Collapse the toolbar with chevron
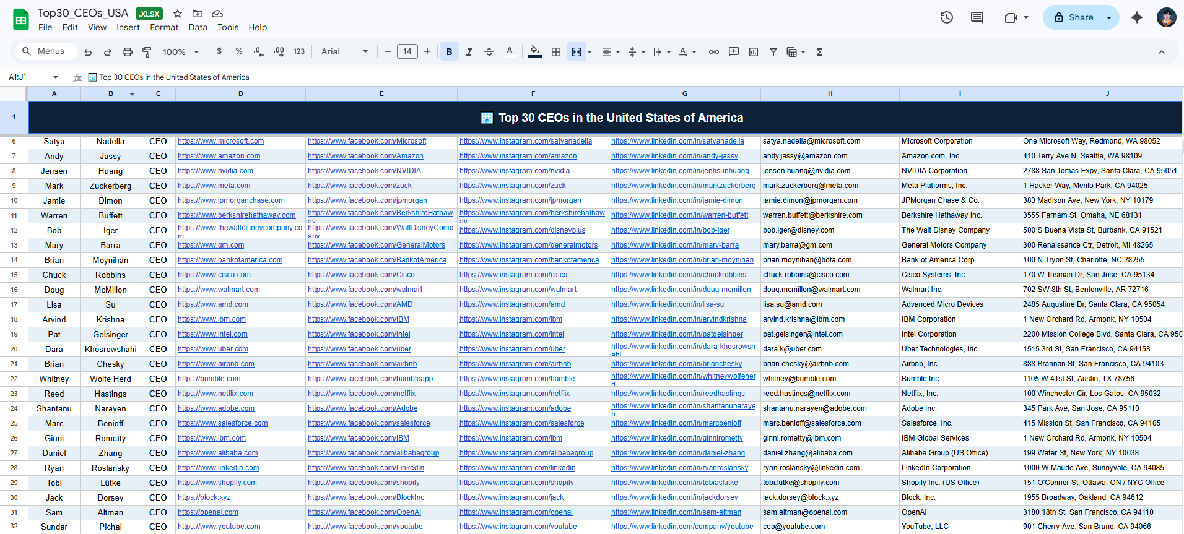The width and height of the screenshot is (1184, 534). pos(1162,52)
